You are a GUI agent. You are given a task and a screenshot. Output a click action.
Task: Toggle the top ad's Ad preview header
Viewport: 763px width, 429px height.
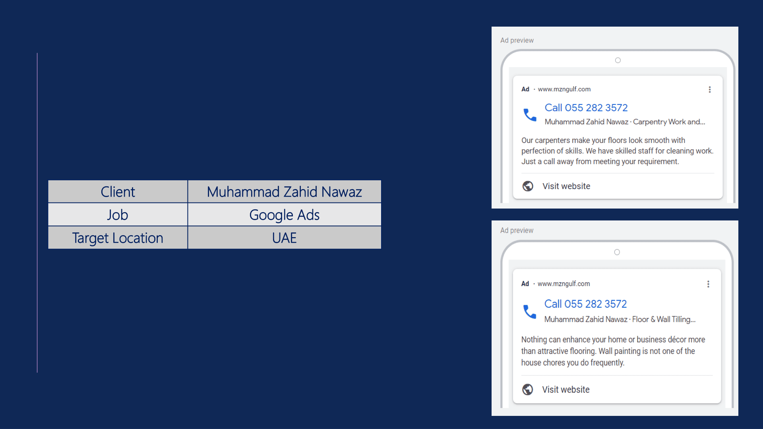coord(517,40)
